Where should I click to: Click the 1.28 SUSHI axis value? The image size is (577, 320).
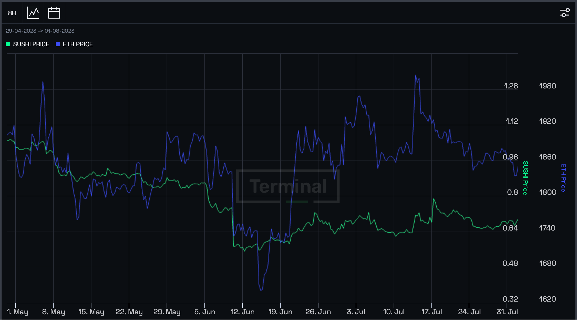pos(511,86)
